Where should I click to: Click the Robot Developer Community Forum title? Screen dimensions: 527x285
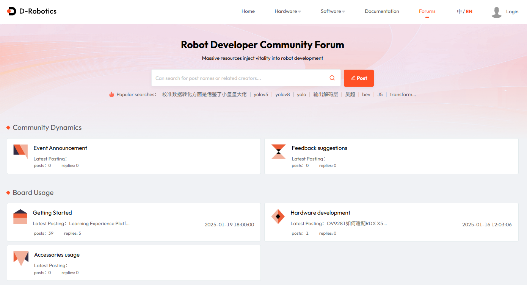(x=263, y=45)
